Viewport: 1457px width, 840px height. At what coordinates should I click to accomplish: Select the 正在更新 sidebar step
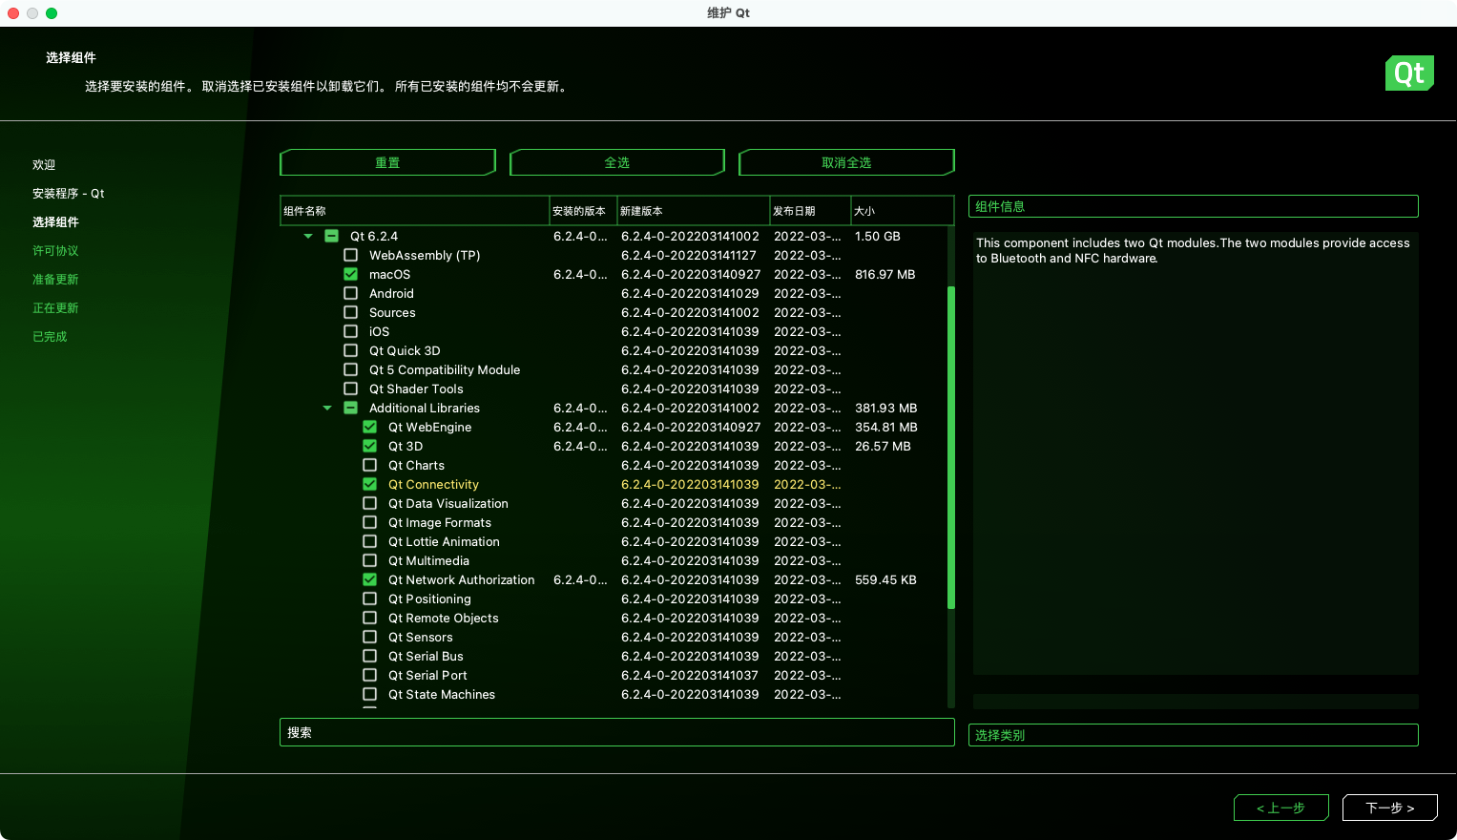[x=55, y=307]
